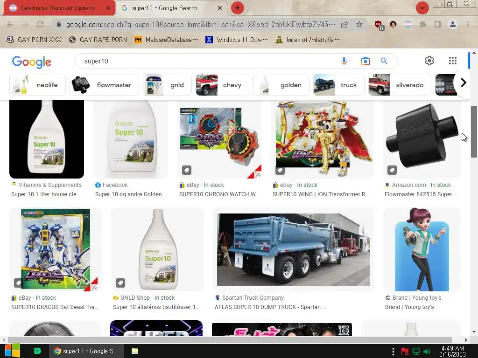Filter results by gnld chip
The width and height of the screenshot is (478, 358).
point(168,85)
